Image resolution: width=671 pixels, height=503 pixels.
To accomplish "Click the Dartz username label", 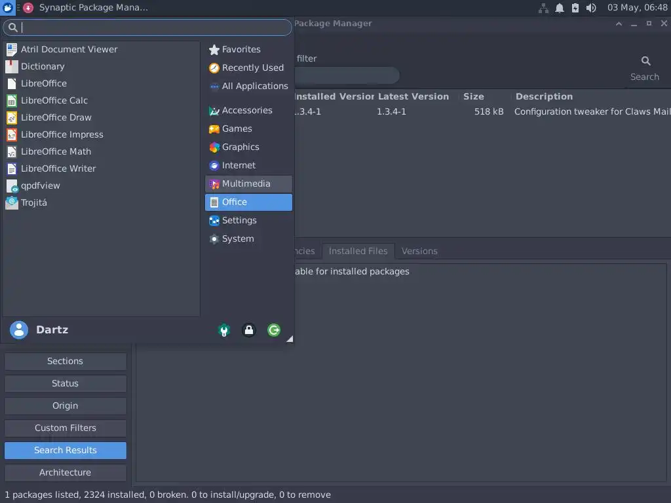I will (52, 330).
